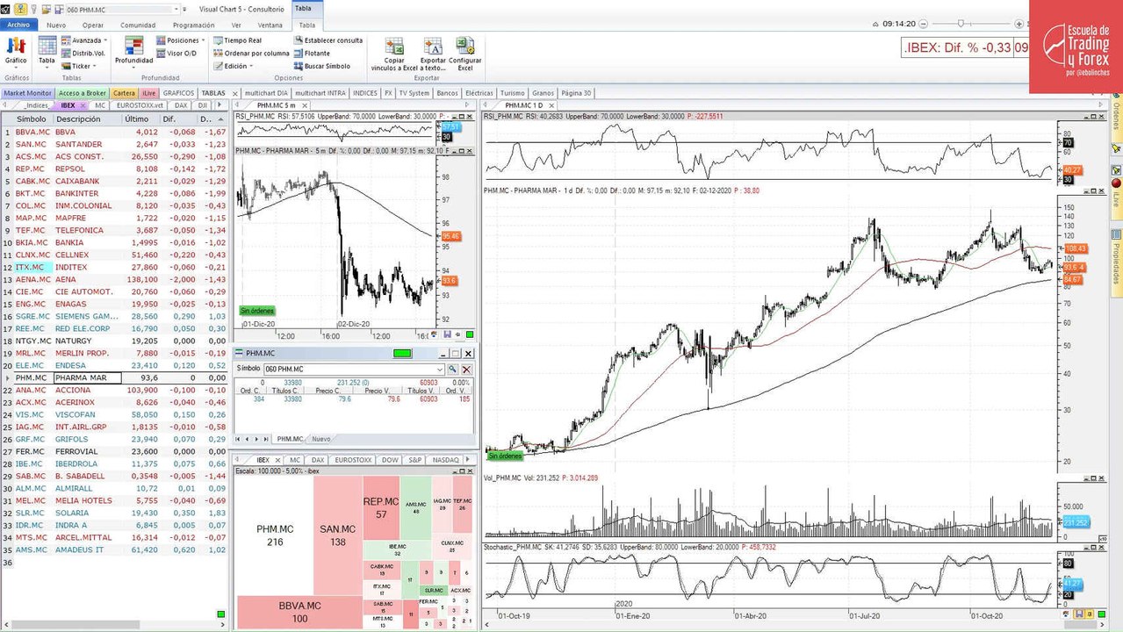Switch to the Acceso a Broker workspace
The width and height of the screenshot is (1123, 632).
(x=83, y=93)
